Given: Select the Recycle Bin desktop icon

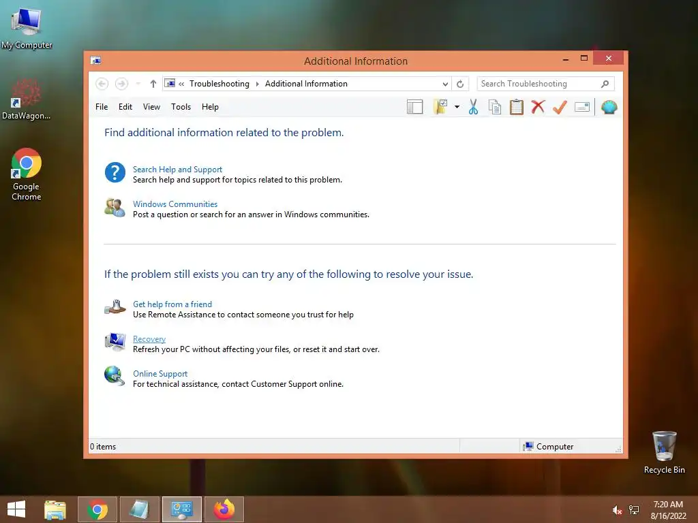Looking at the screenshot, I should tap(664, 452).
